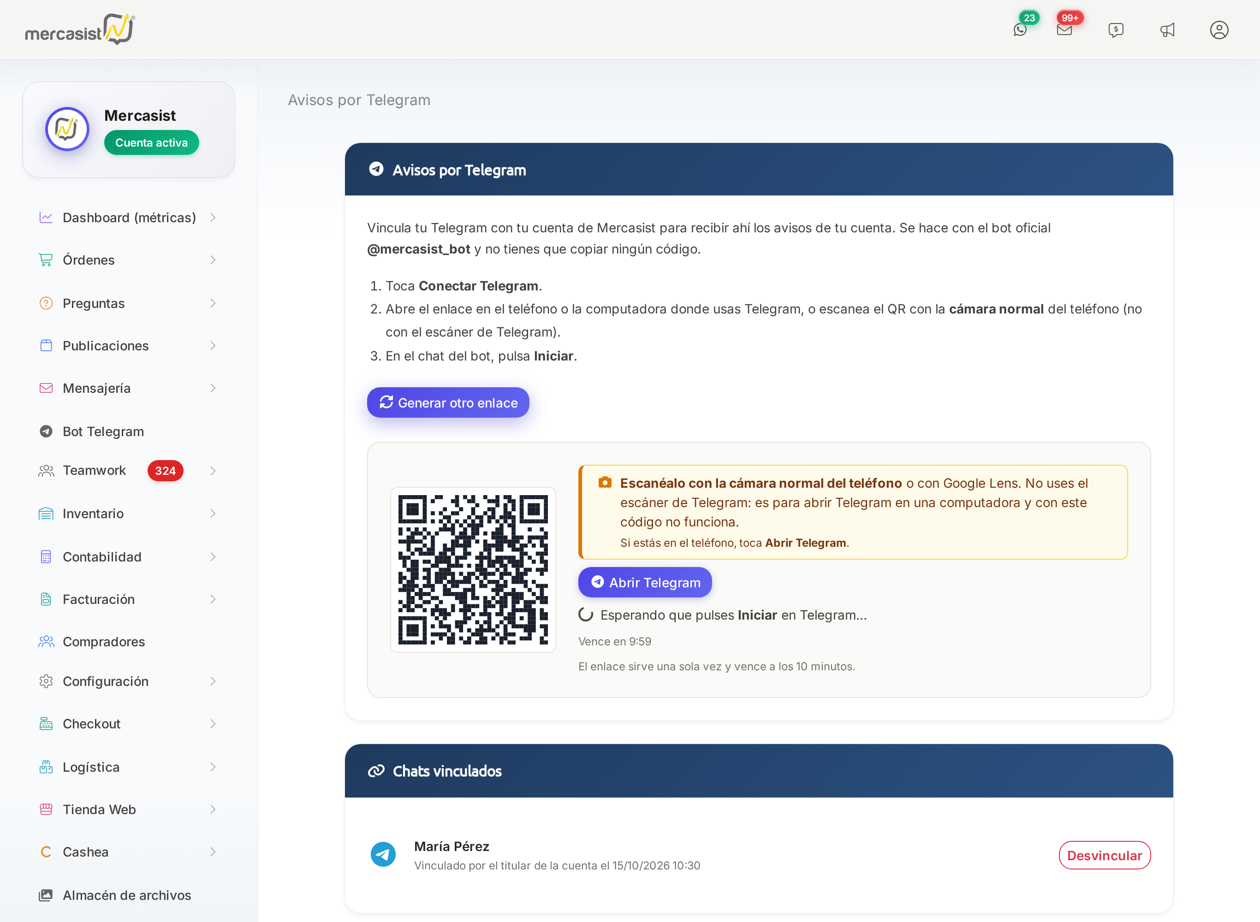The height and width of the screenshot is (922, 1260).
Task: Click the Preguntas question mark icon
Action: 46,303
